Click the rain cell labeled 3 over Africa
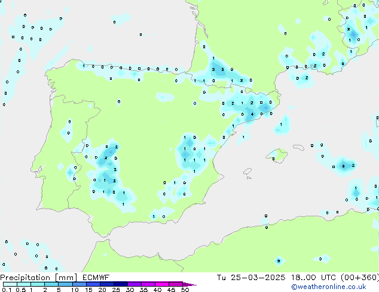379x292 pixels. point(279,260)
